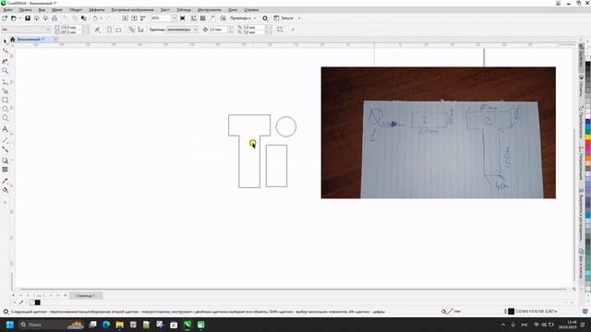Select the Ellipse tool
The width and height of the screenshot is (591, 332).
5,109
